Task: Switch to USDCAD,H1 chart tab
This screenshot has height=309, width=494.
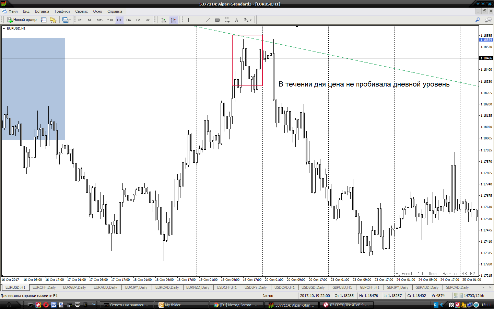Action: [284, 287]
